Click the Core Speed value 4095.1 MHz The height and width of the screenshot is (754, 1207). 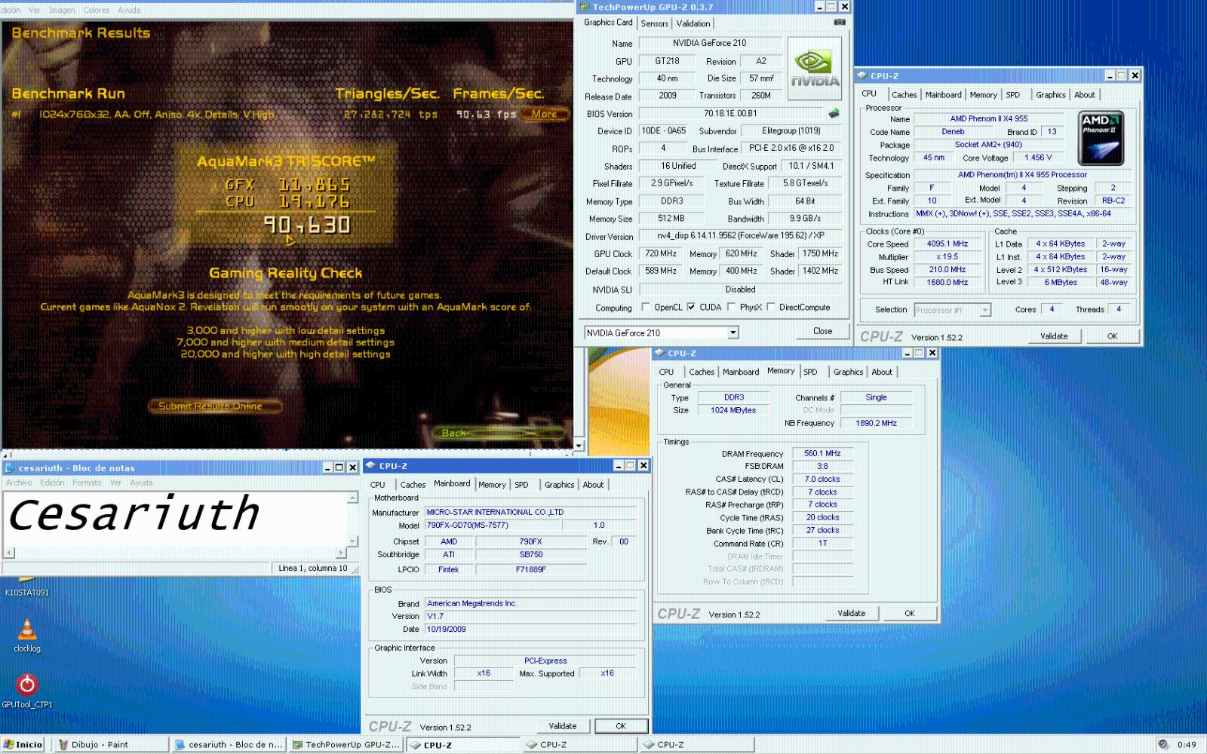pos(947,244)
